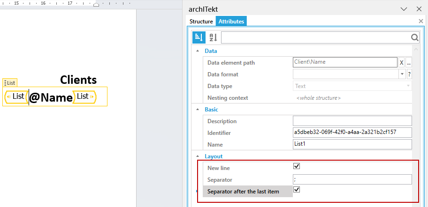Uncheck Separator after the last item
The height and width of the screenshot is (207, 428).
[297, 189]
